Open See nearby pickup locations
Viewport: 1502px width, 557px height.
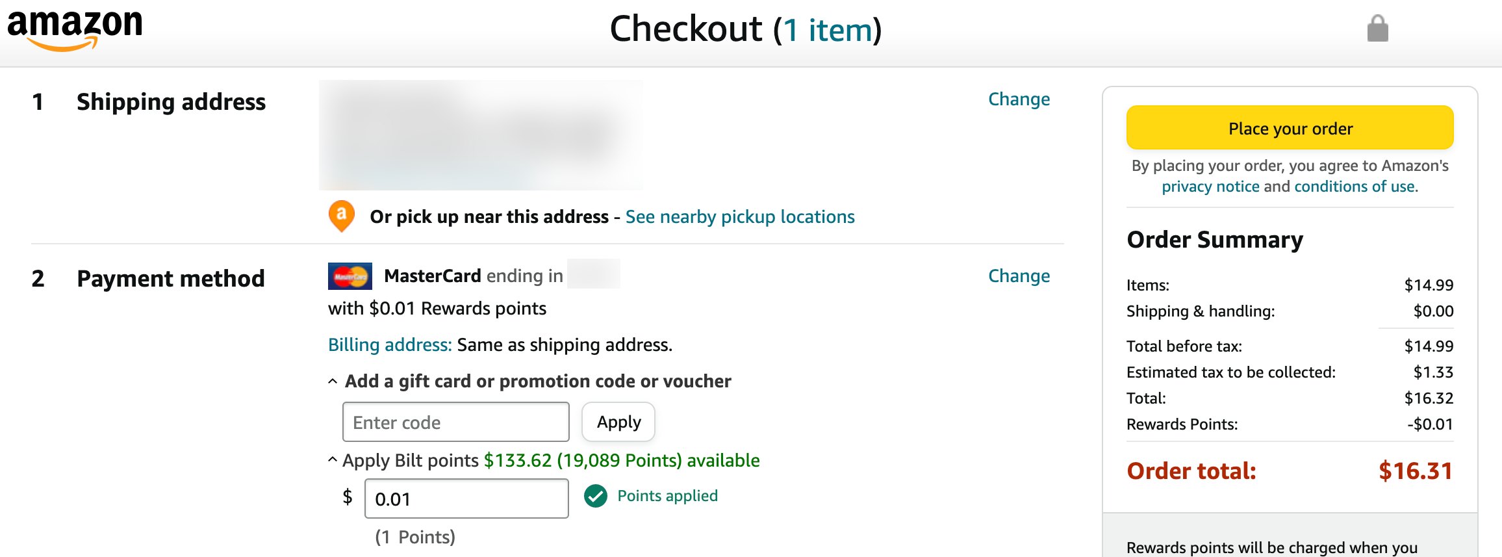click(x=740, y=216)
